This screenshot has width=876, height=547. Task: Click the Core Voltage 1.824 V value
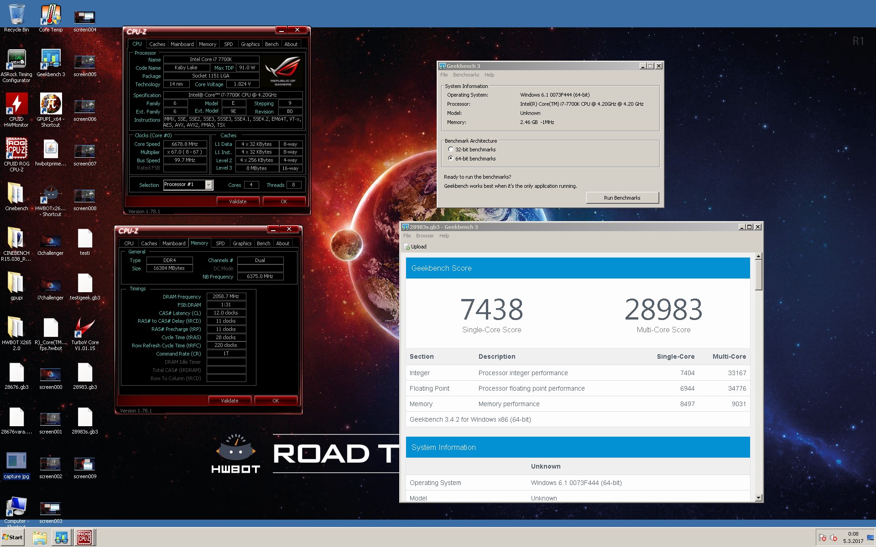242,84
